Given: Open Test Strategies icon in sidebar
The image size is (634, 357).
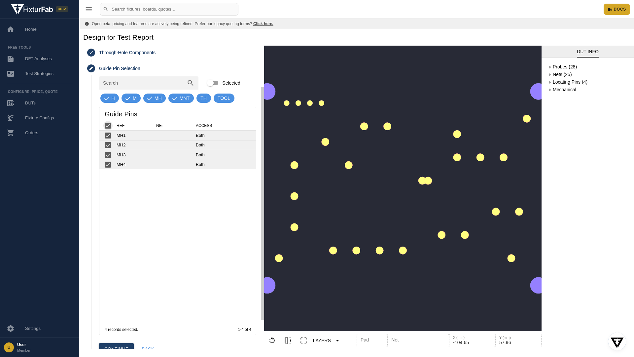Looking at the screenshot, I should (11, 74).
